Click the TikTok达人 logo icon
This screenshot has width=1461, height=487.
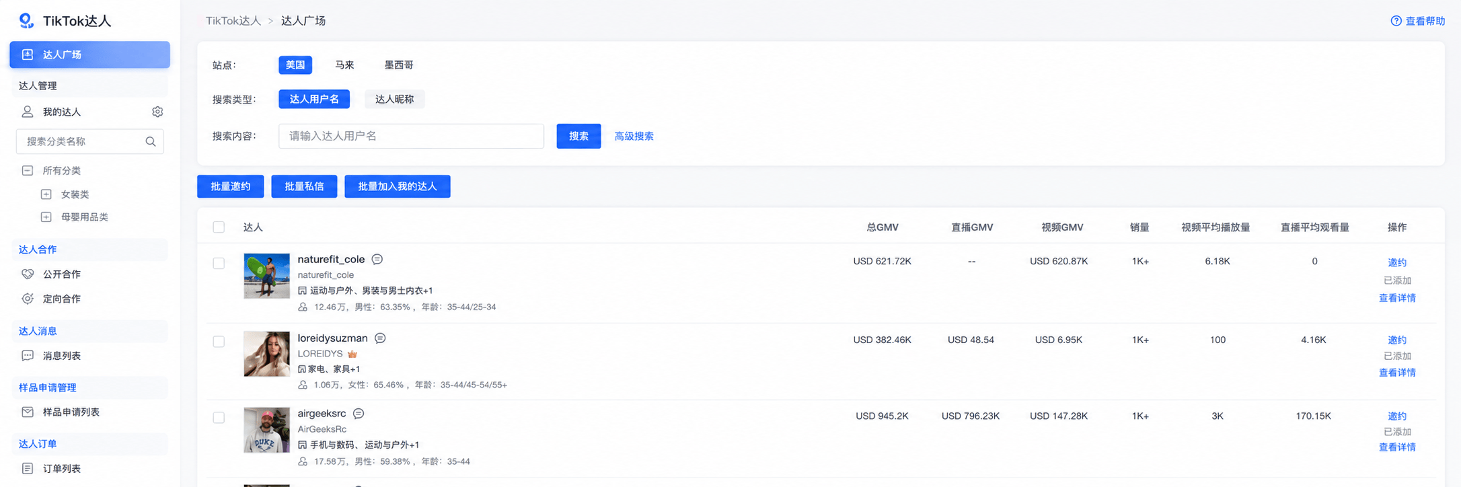click(x=26, y=21)
